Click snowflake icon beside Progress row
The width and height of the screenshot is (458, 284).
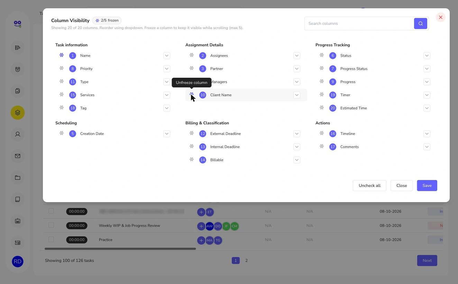[322, 81]
